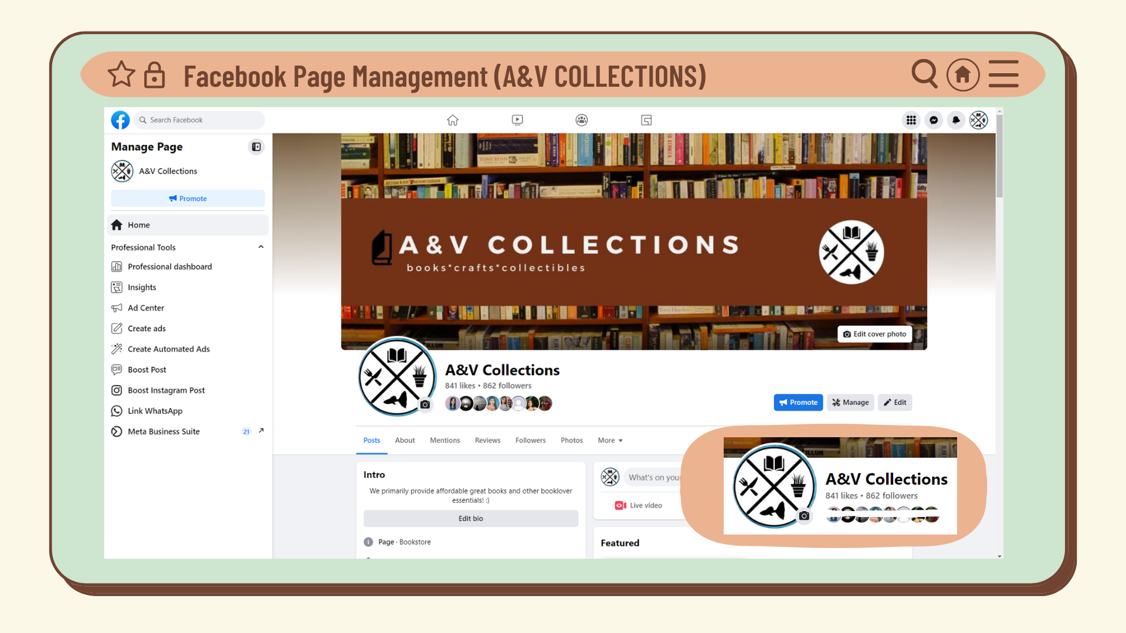Switch to the About tab
This screenshot has height=633, width=1126.
pos(405,441)
